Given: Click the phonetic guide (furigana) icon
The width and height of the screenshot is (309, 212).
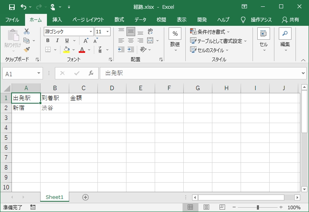Looking at the screenshot, I should tap(100, 50).
